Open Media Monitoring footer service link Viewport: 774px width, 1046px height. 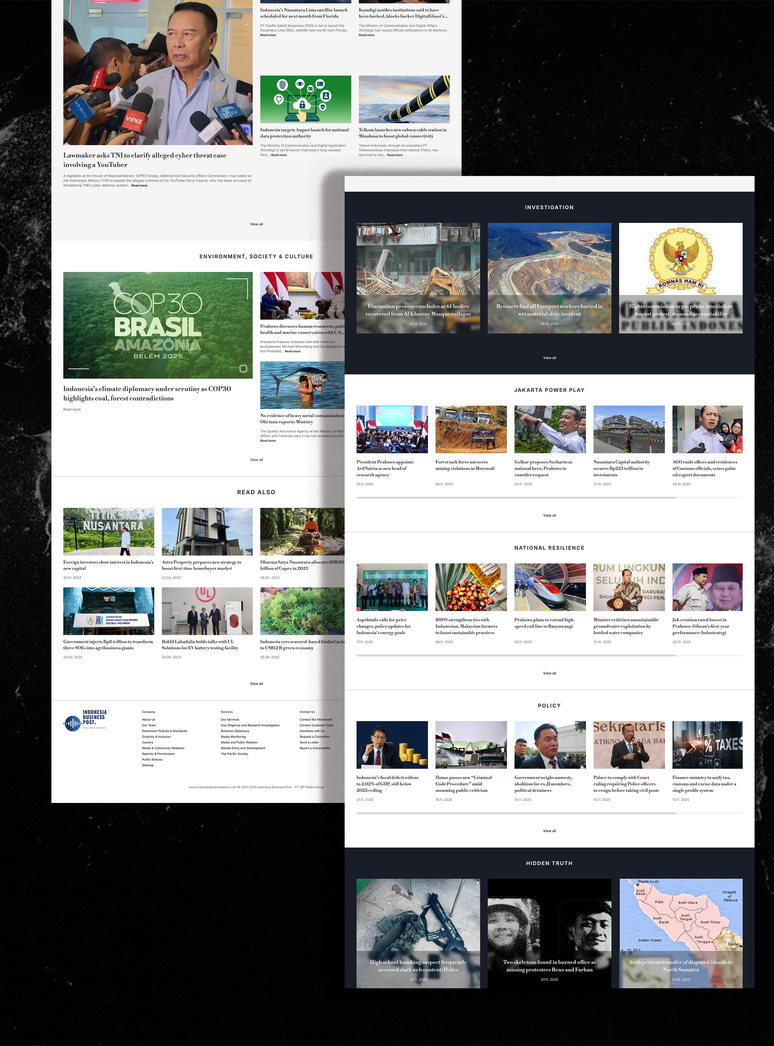pos(233,737)
